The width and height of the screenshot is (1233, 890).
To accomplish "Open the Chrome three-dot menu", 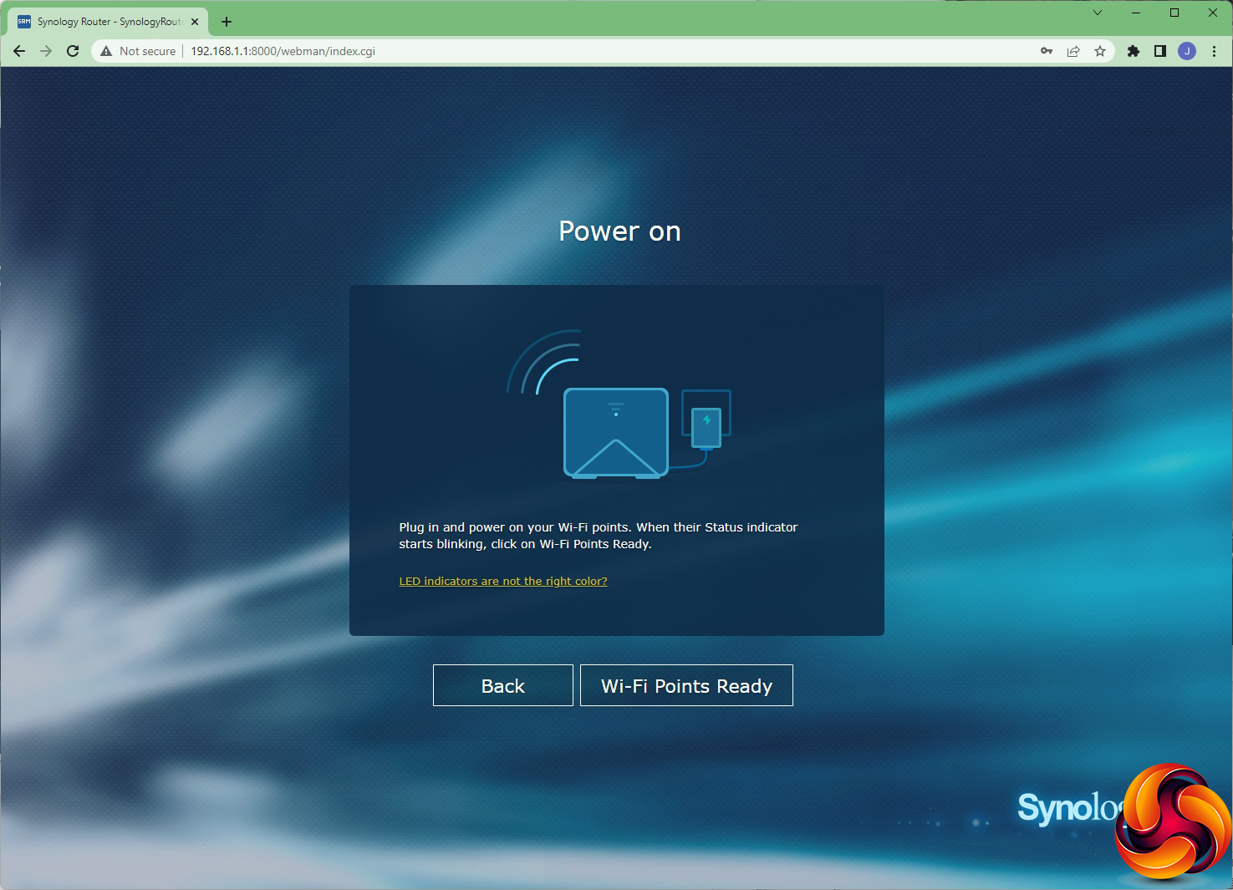I will (1214, 51).
